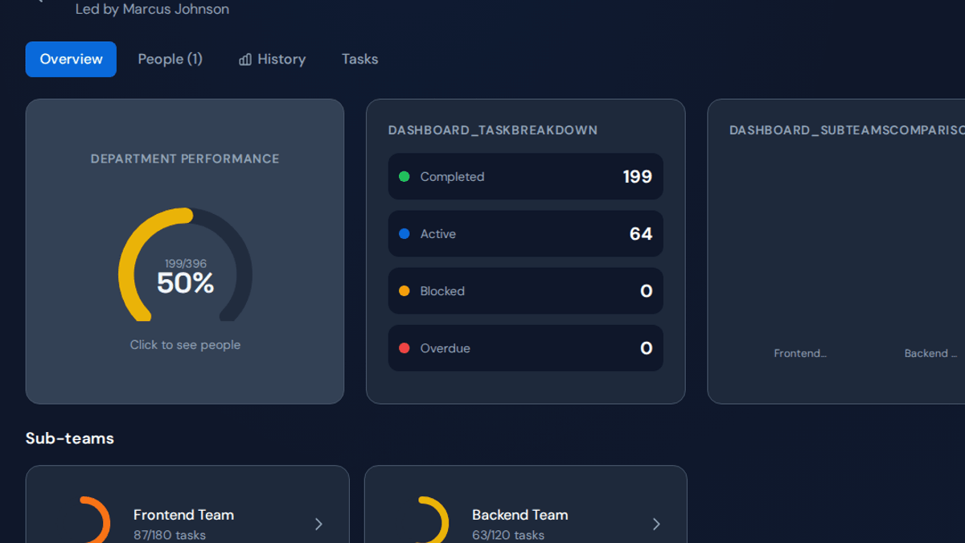Click the blue Active status dot

(x=404, y=234)
